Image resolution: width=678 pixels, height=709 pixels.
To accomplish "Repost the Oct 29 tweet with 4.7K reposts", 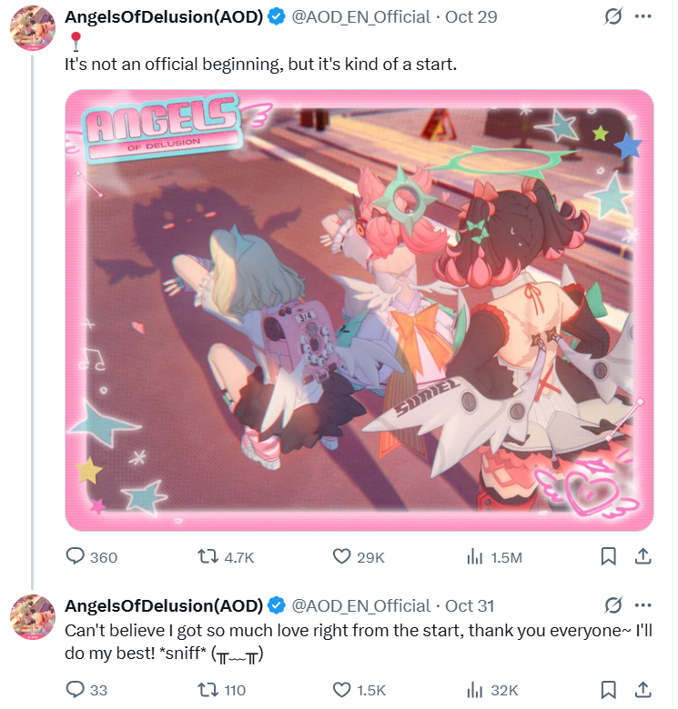I will point(226,556).
